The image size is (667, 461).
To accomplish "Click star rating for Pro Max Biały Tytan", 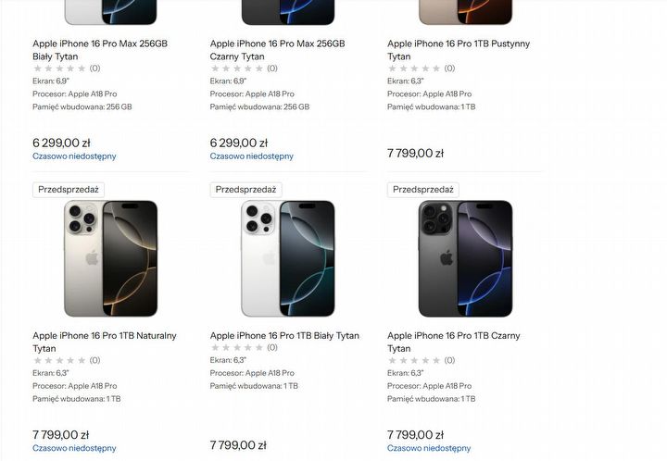I will coord(59,69).
